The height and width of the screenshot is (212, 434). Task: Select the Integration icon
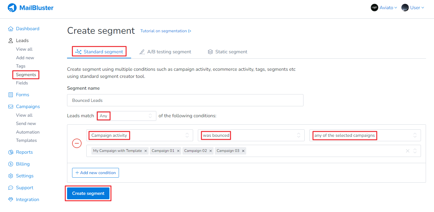(x=11, y=199)
